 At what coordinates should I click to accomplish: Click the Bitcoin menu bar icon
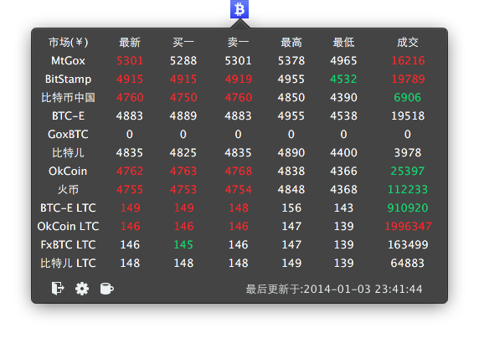click(x=239, y=9)
